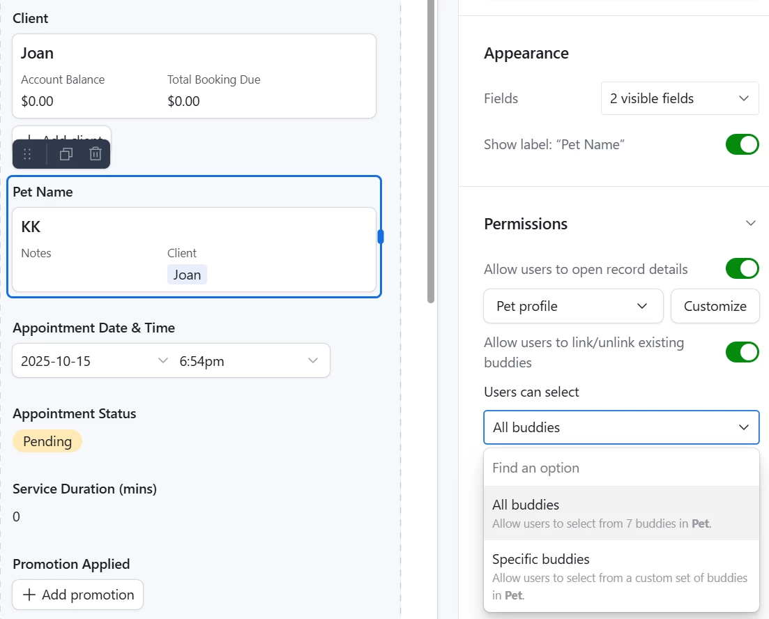Delete the Pet Name element

pyautogui.click(x=96, y=154)
